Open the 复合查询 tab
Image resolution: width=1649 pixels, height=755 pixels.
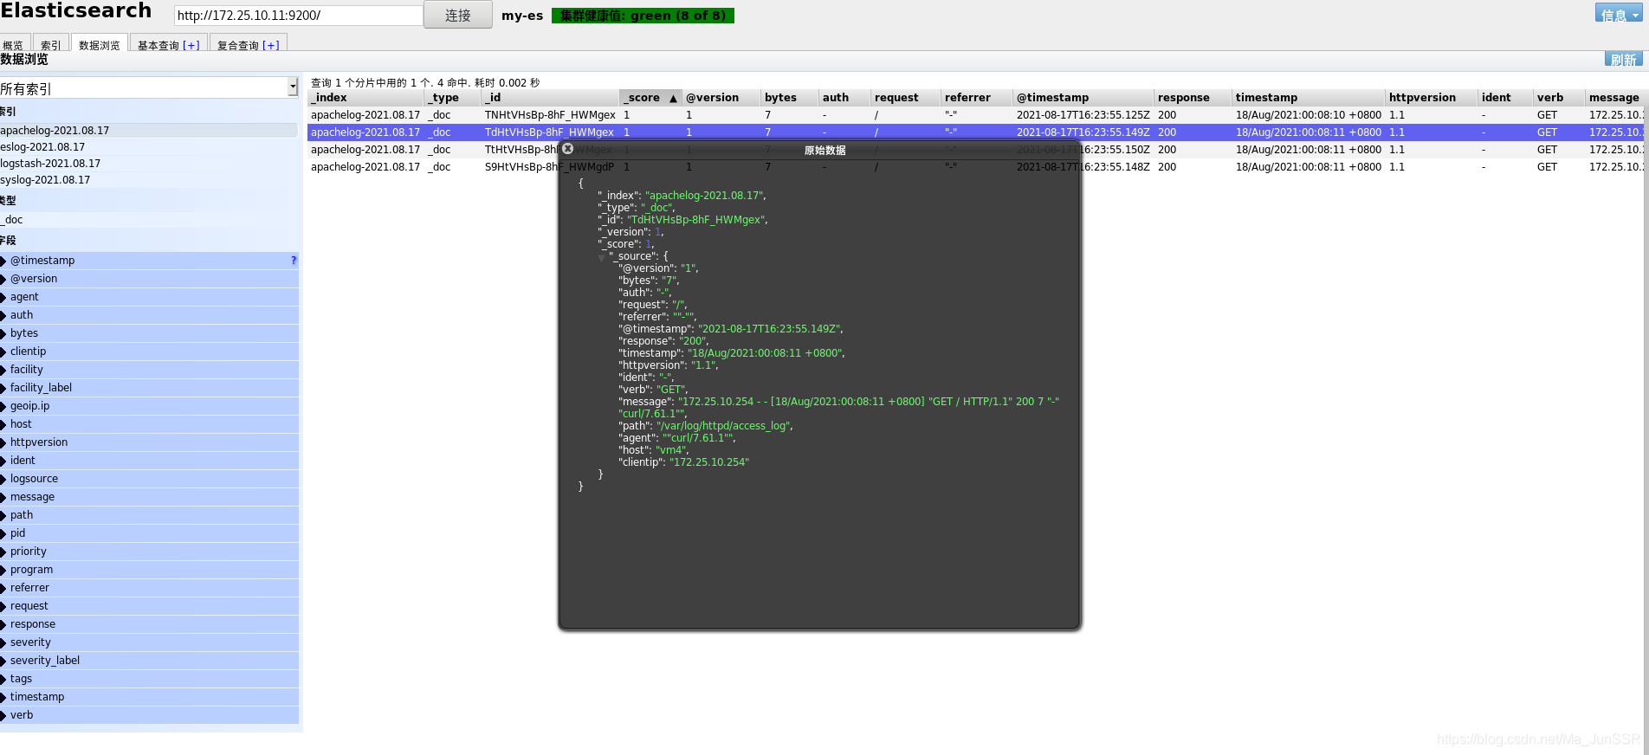[x=238, y=45]
